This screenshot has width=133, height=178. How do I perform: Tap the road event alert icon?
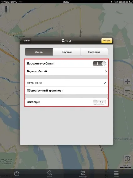point(127,158)
